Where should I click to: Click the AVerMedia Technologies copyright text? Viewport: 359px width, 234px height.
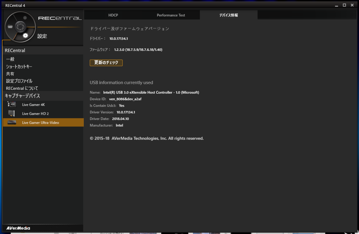147,139
